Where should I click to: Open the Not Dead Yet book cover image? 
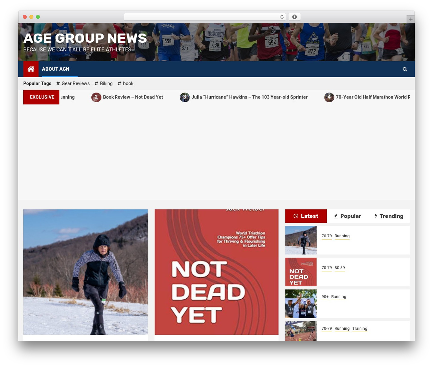(x=216, y=272)
